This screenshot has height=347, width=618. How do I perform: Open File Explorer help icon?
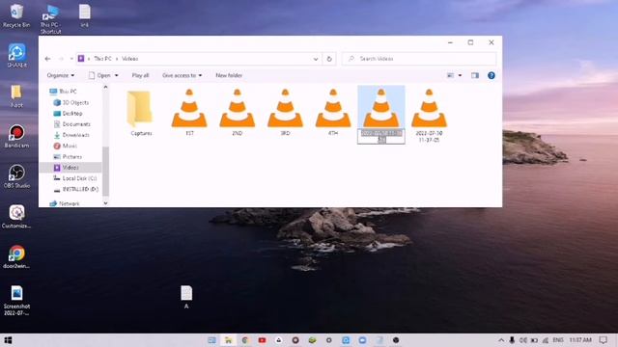492,75
